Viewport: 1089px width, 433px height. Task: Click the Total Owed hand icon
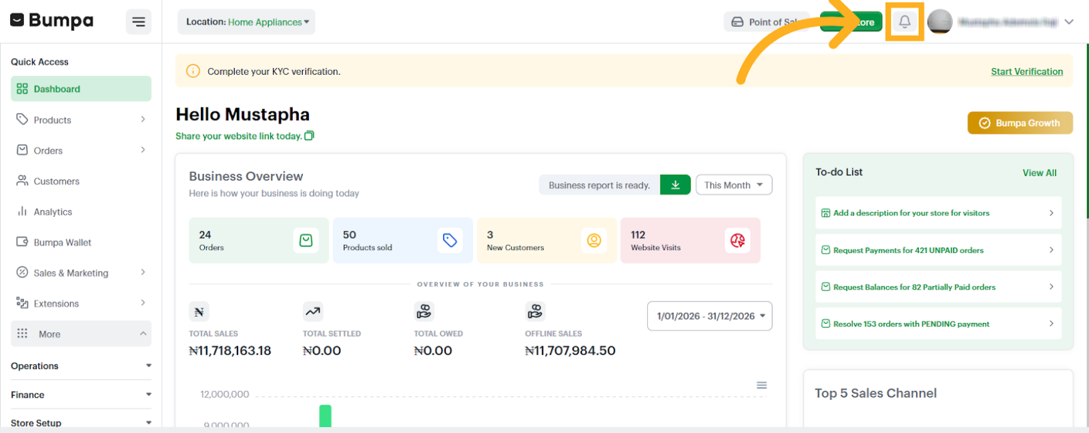(424, 312)
